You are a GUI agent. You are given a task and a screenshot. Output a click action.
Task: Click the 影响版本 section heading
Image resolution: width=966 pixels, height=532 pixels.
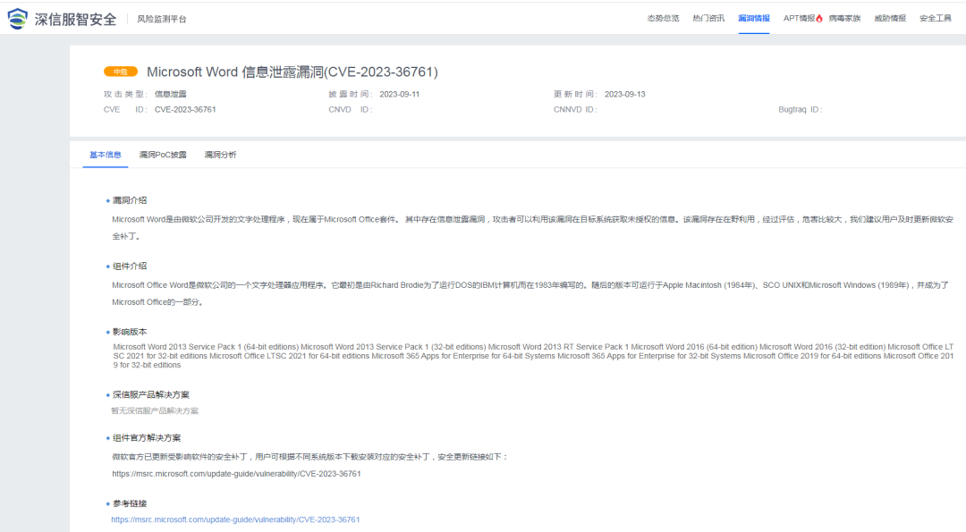[x=130, y=332]
